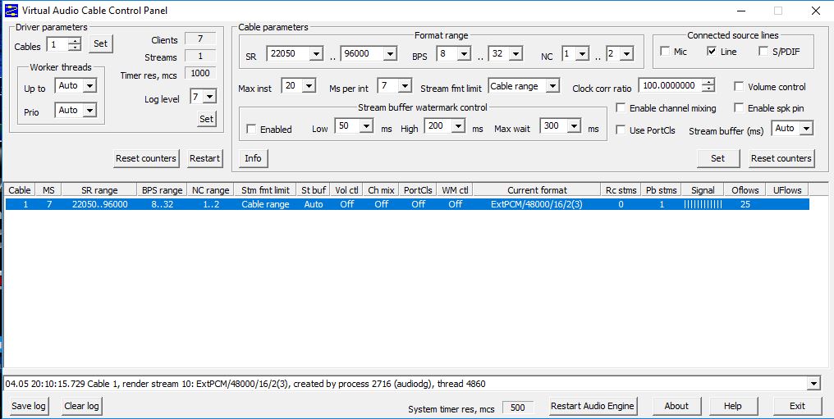Open the Ms per int dropdown

[405, 86]
